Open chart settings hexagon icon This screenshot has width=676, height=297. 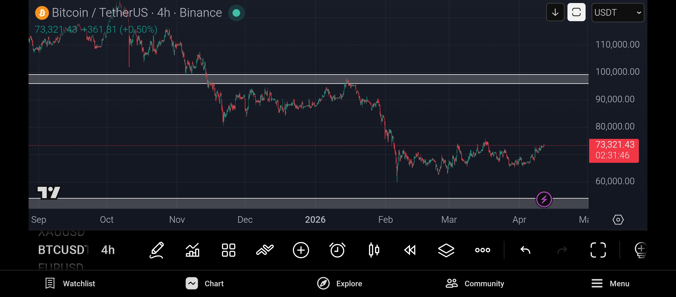tap(618, 220)
